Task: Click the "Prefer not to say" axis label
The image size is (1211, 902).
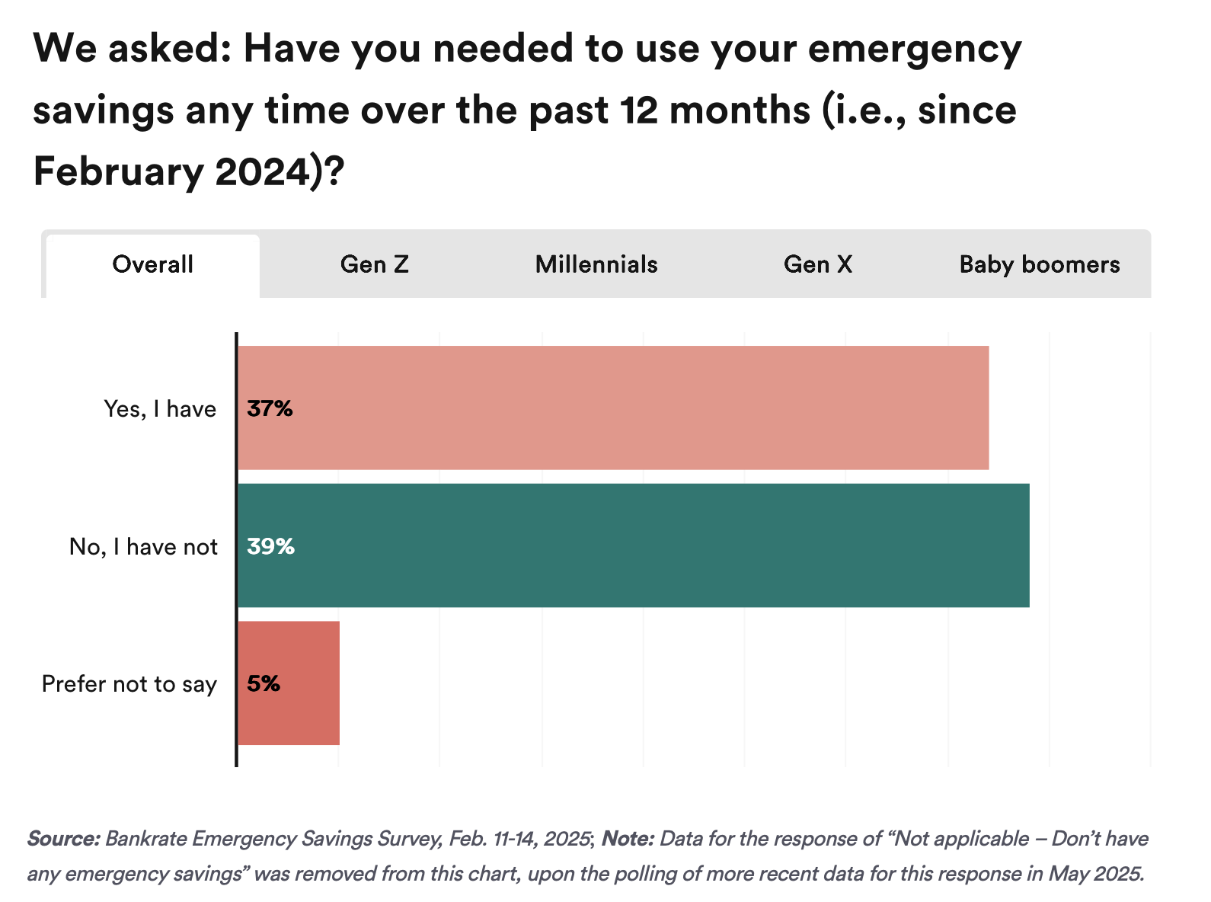Action: point(129,684)
